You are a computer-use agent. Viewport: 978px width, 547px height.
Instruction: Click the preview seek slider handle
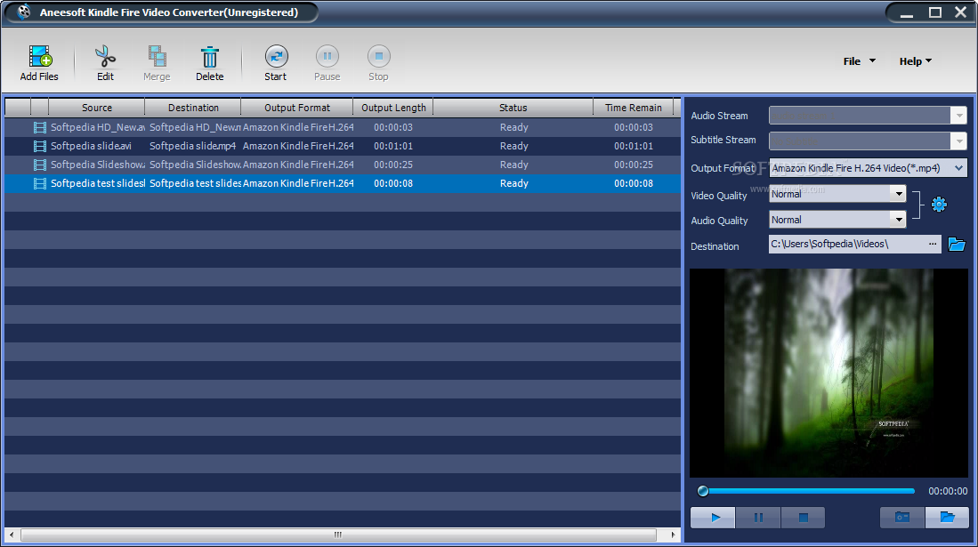pos(703,491)
